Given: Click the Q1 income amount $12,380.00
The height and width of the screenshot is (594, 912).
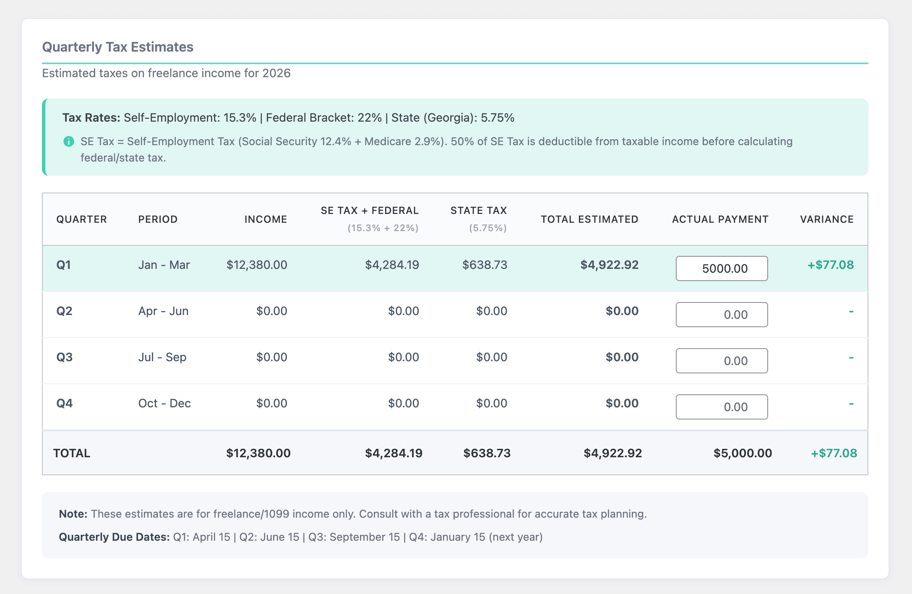Looking at the screenshot, I should click(x=257, y=265).
